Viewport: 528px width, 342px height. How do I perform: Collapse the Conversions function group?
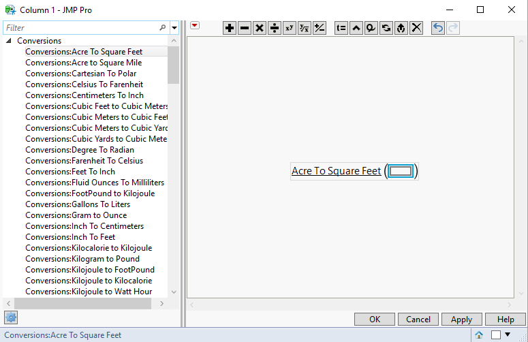pyautogui.click(x=9, y=41)
